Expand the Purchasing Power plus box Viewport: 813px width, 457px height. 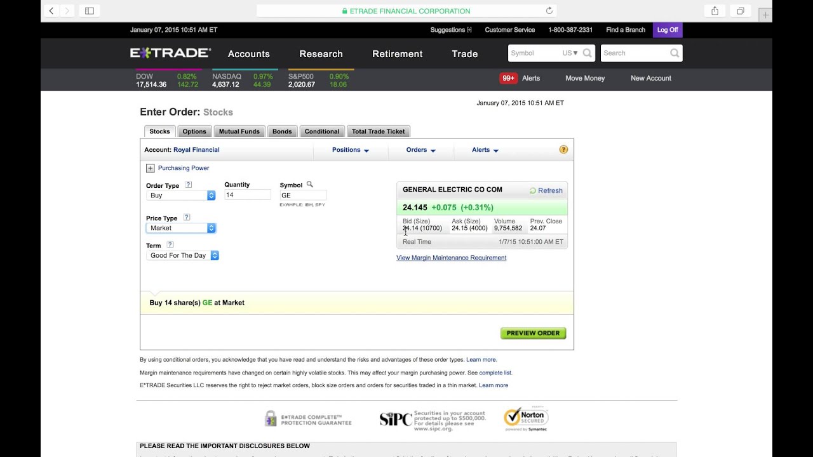(x=150, y=168)
